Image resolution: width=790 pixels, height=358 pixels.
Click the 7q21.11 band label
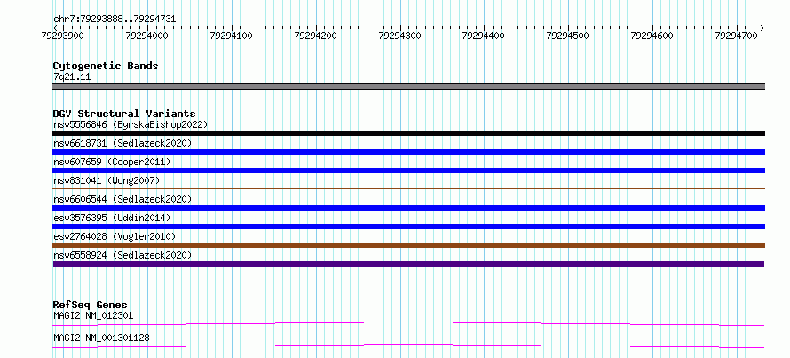pos(72,76)
